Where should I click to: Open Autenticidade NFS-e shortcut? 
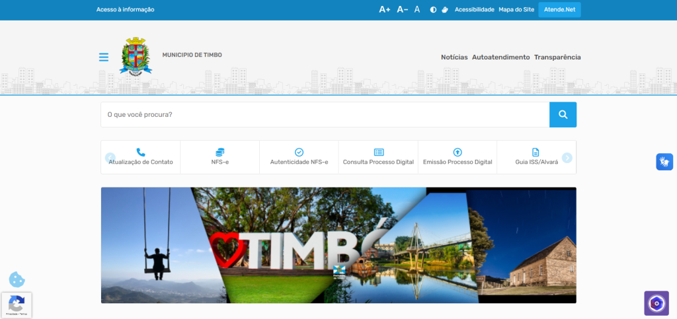[299, 157]
